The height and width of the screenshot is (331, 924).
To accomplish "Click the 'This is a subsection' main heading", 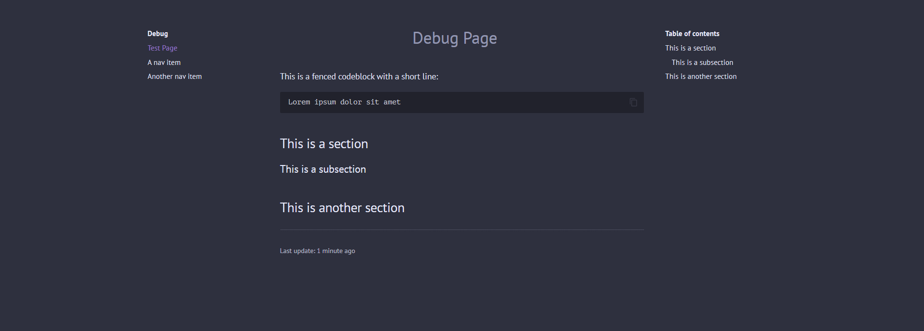I will 323,169.
